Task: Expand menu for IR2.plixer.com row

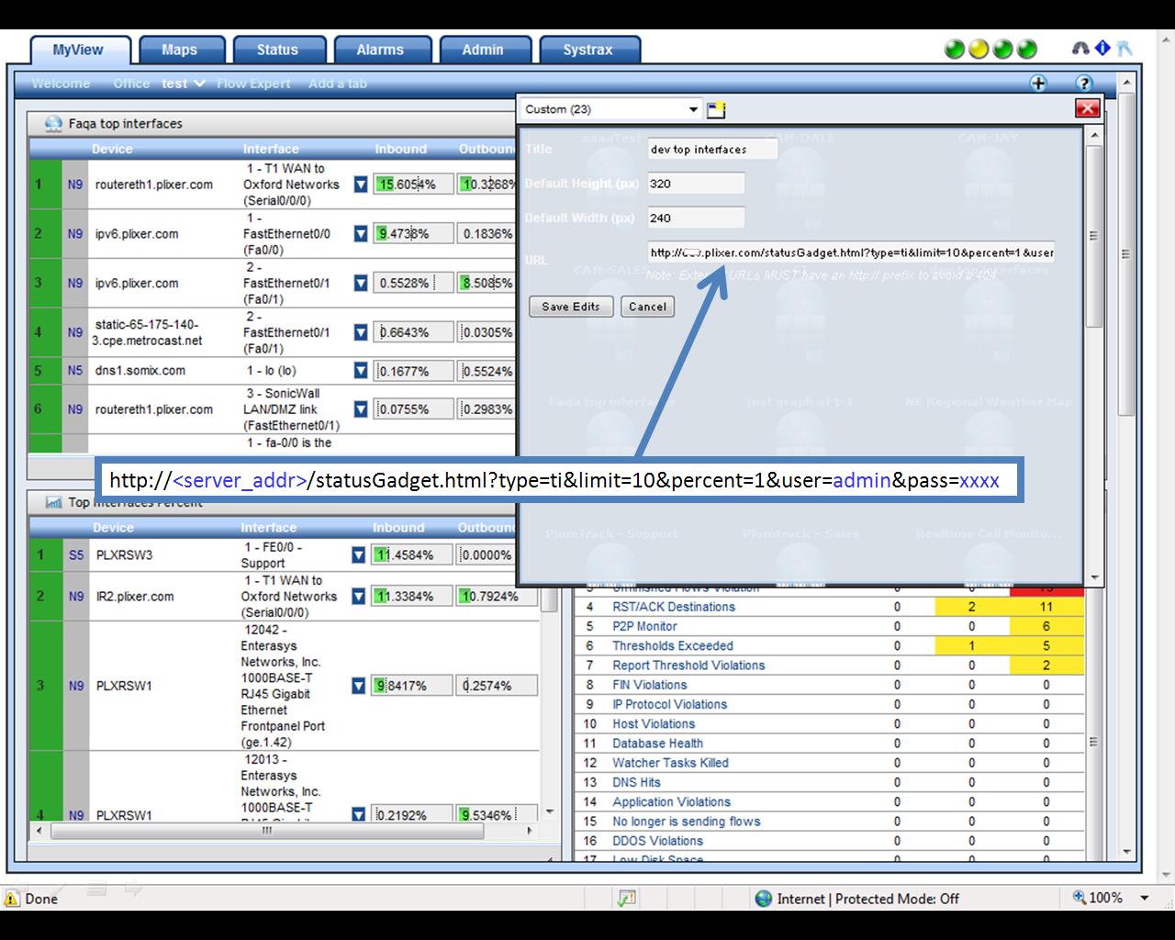Action: point(359,597)
